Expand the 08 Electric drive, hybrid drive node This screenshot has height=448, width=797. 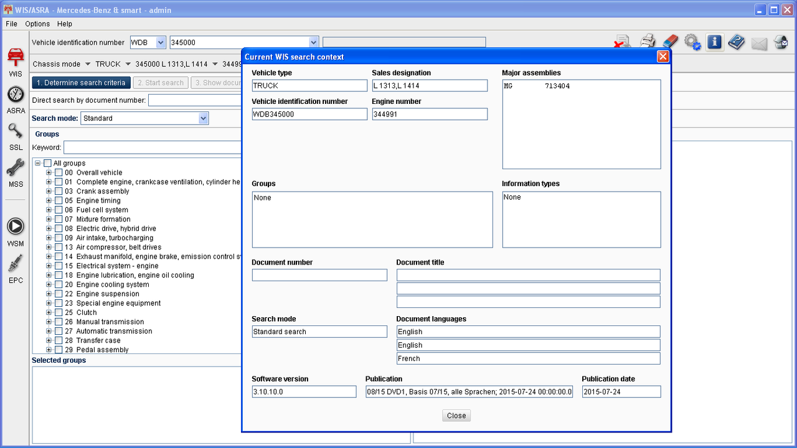click(49, 229)
